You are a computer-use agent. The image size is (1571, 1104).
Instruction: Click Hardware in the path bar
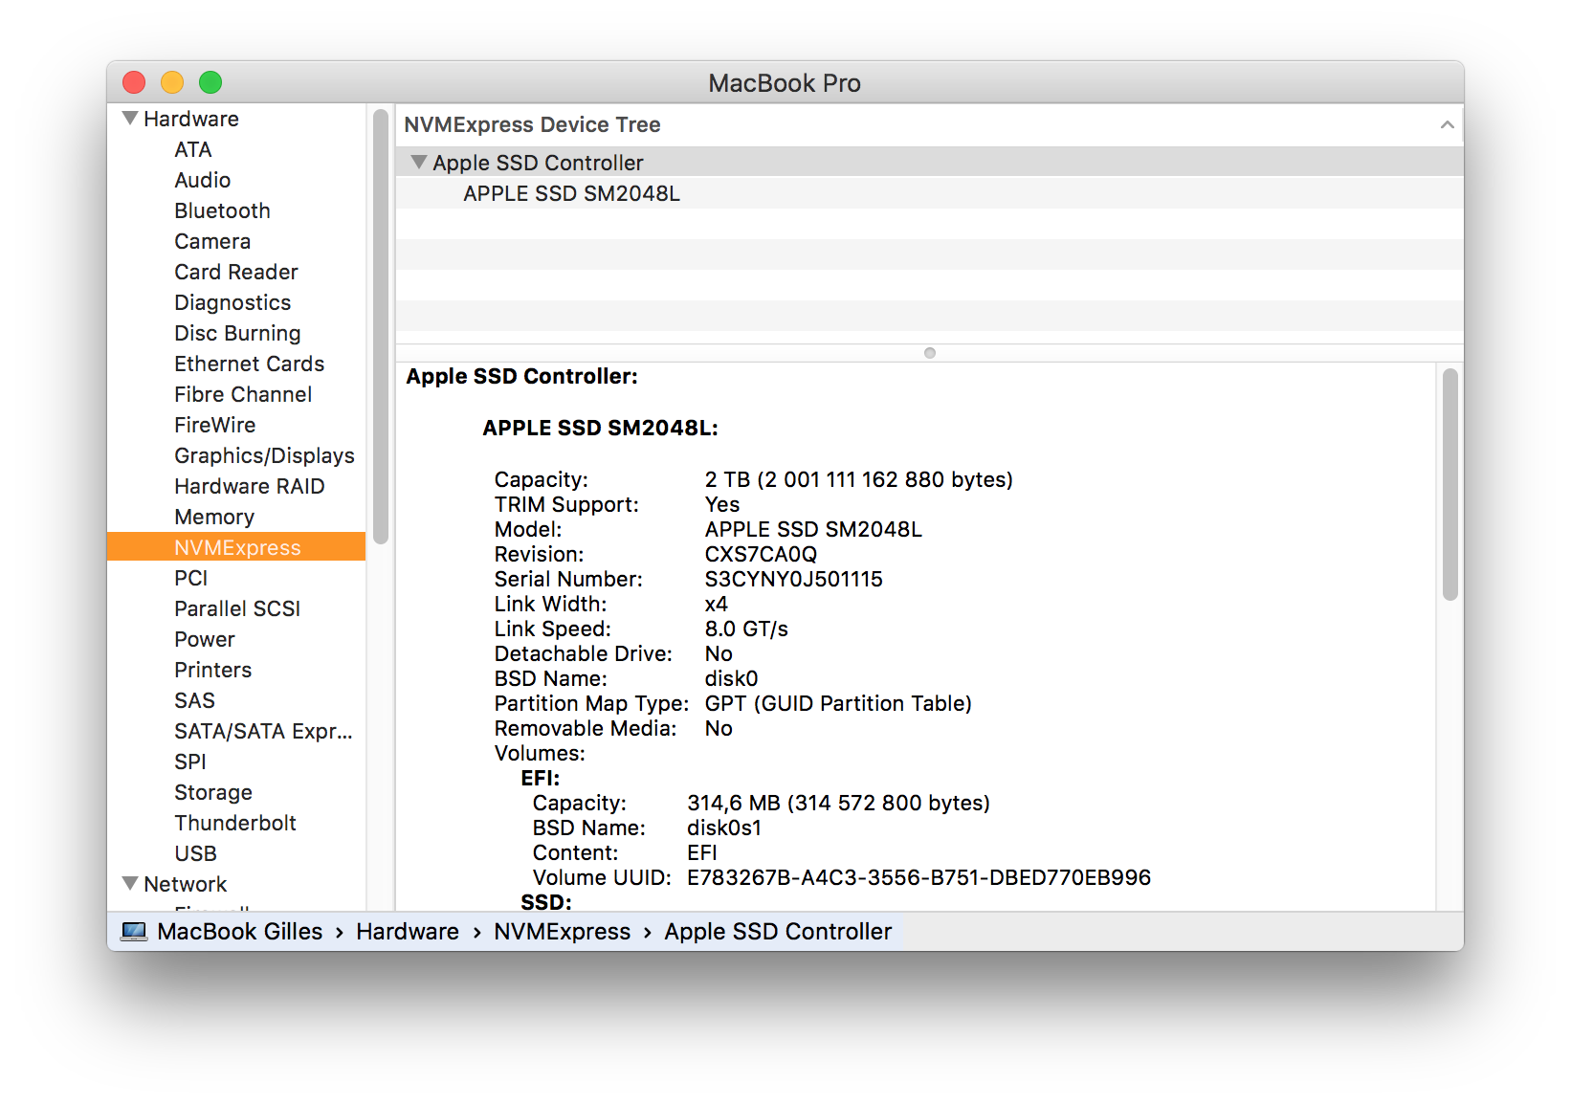point(408,931)
